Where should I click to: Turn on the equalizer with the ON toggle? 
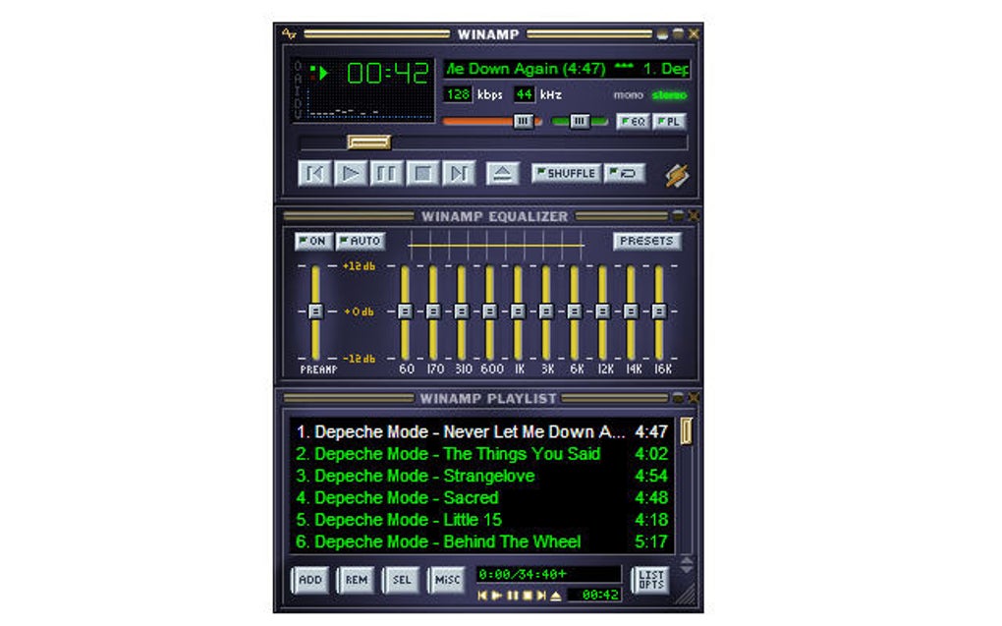312,241
